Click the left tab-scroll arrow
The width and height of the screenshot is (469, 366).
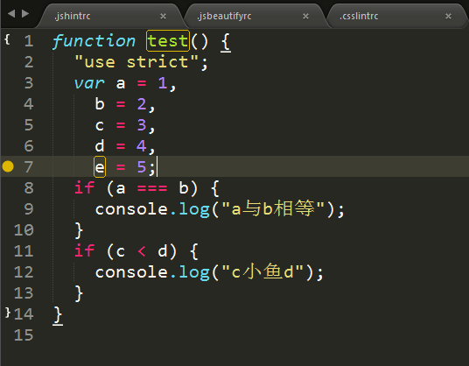tap(11, 13)
